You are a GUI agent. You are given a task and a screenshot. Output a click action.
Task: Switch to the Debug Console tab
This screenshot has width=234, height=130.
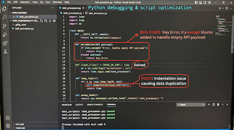coord(95,105)
